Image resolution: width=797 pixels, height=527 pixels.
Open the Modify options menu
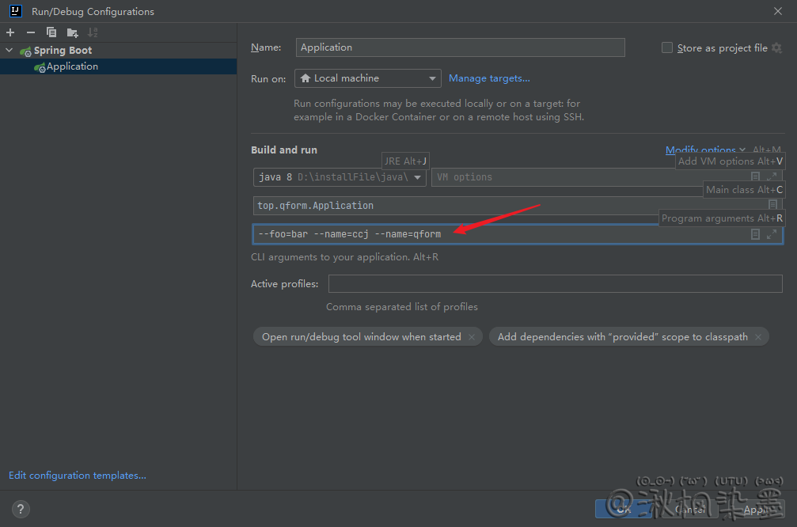pyautogui.click(x=700, y=150)
